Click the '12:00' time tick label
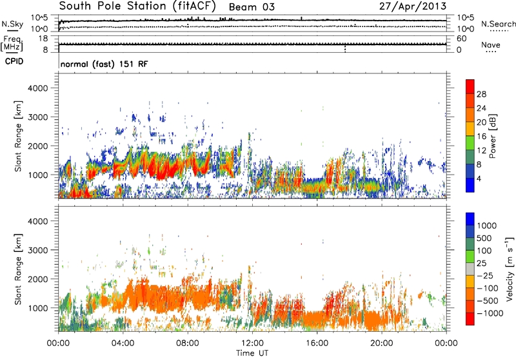Viewport: 516px width, 357px height. tap(252, 343)
